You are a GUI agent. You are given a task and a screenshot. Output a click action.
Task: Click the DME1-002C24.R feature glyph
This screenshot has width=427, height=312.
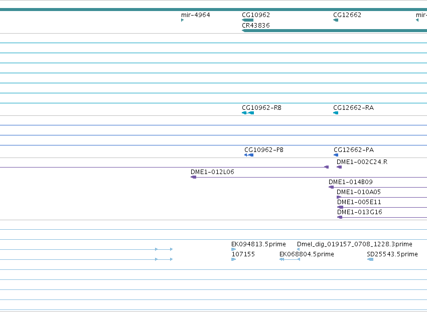pyautogui.click(x=339, y=167)
